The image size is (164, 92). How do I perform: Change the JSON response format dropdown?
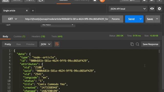(x=46, y=44)
